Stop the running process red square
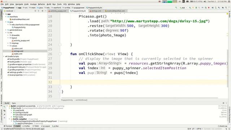The height and width of the screenshot is (130, 231). coord(209,8)
